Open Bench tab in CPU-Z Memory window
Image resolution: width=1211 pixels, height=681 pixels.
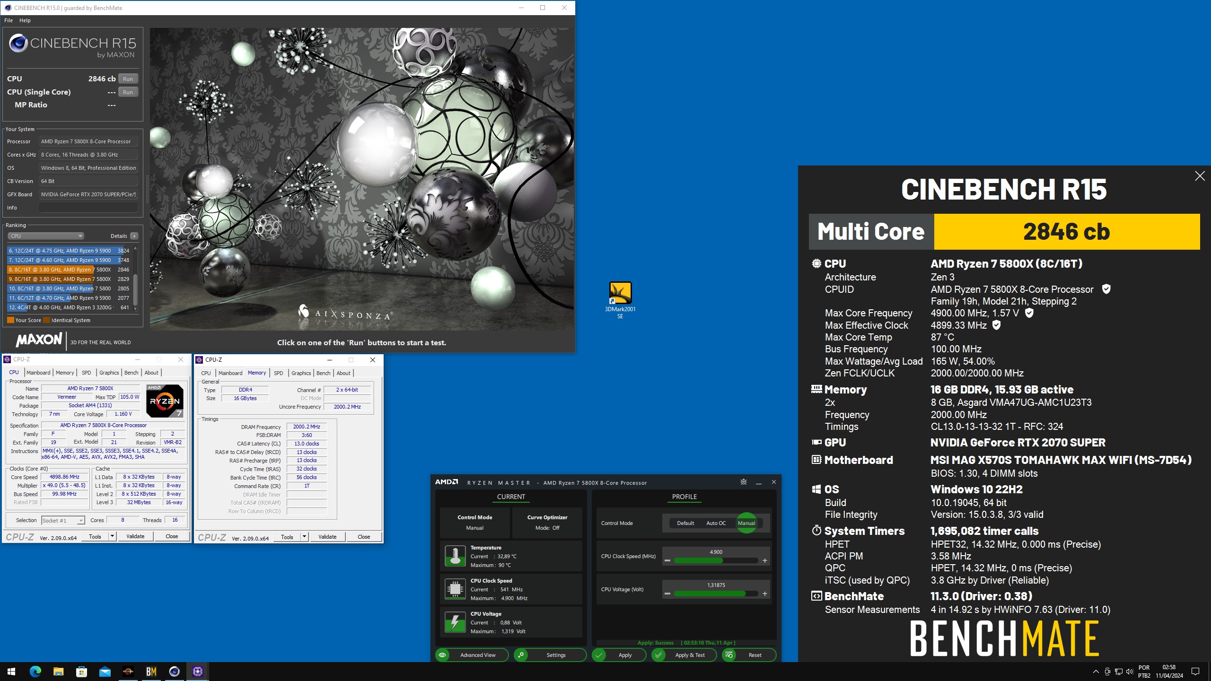pos(324,373)
